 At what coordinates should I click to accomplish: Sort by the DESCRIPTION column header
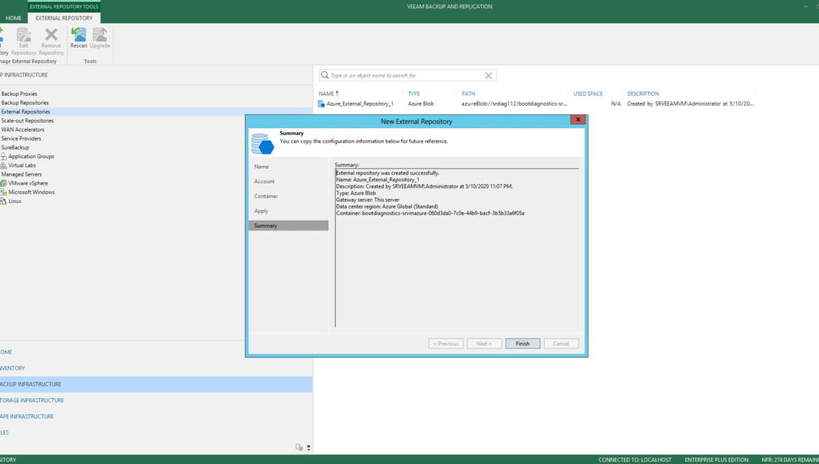[643, 94]
